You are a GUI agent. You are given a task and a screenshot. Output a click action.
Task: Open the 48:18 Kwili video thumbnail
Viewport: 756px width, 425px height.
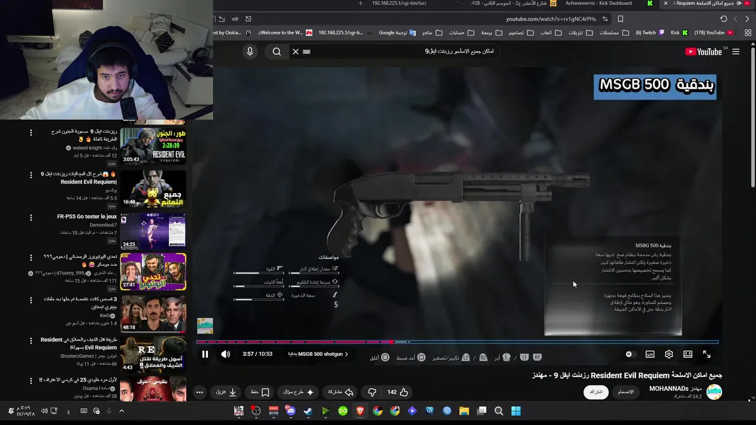[153, 313]
